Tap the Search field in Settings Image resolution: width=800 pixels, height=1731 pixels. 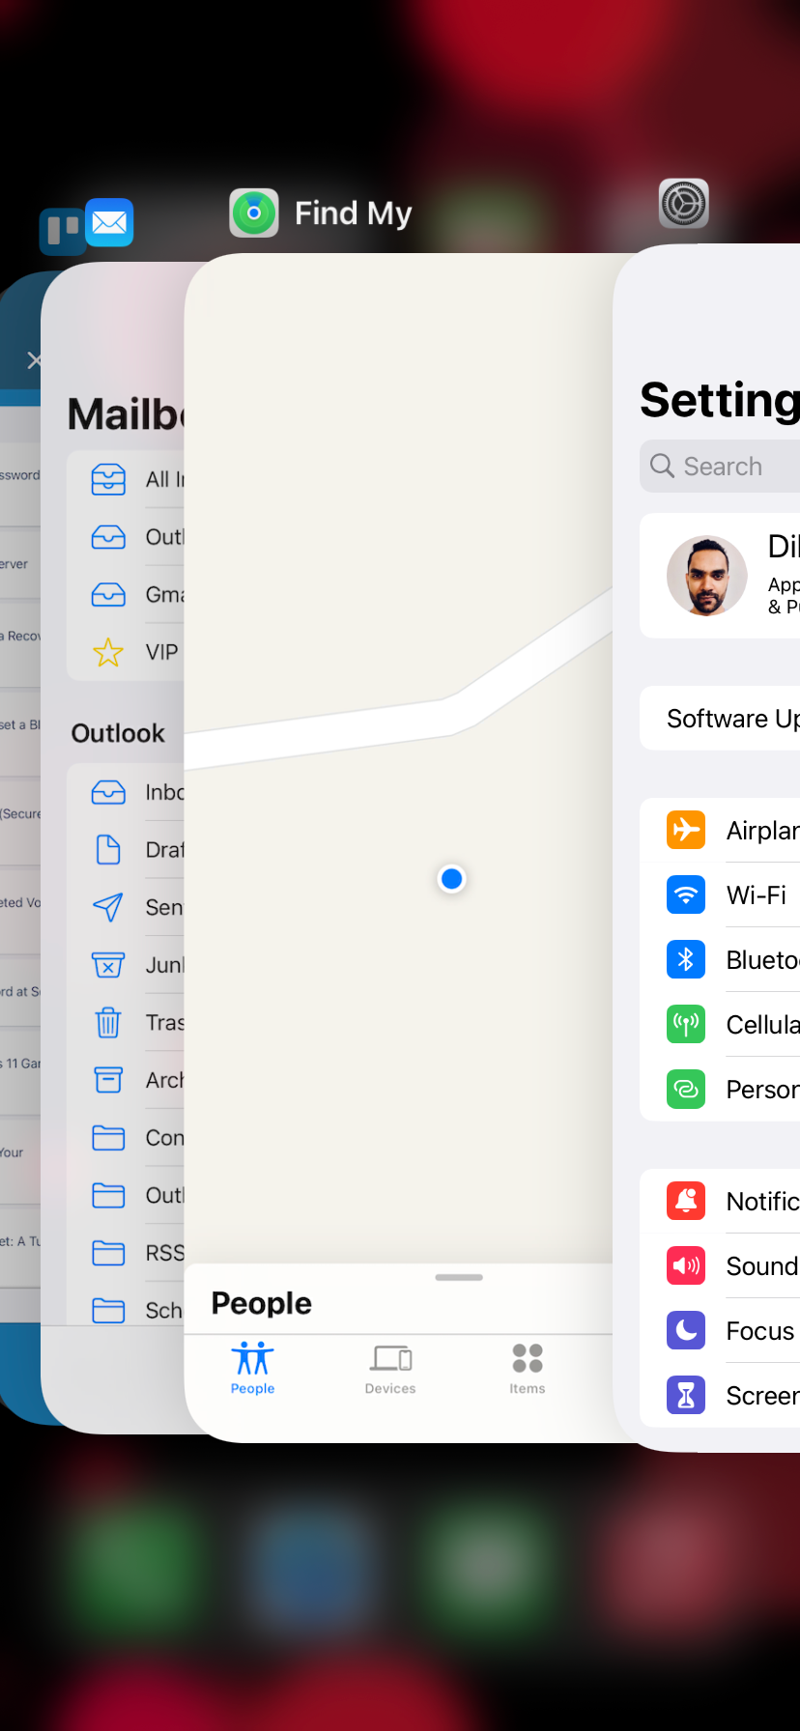720,467
